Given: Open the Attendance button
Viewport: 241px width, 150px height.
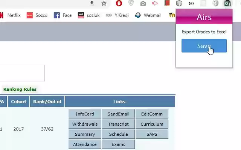Looking at the screenshot, I should (x=85, y=144).
